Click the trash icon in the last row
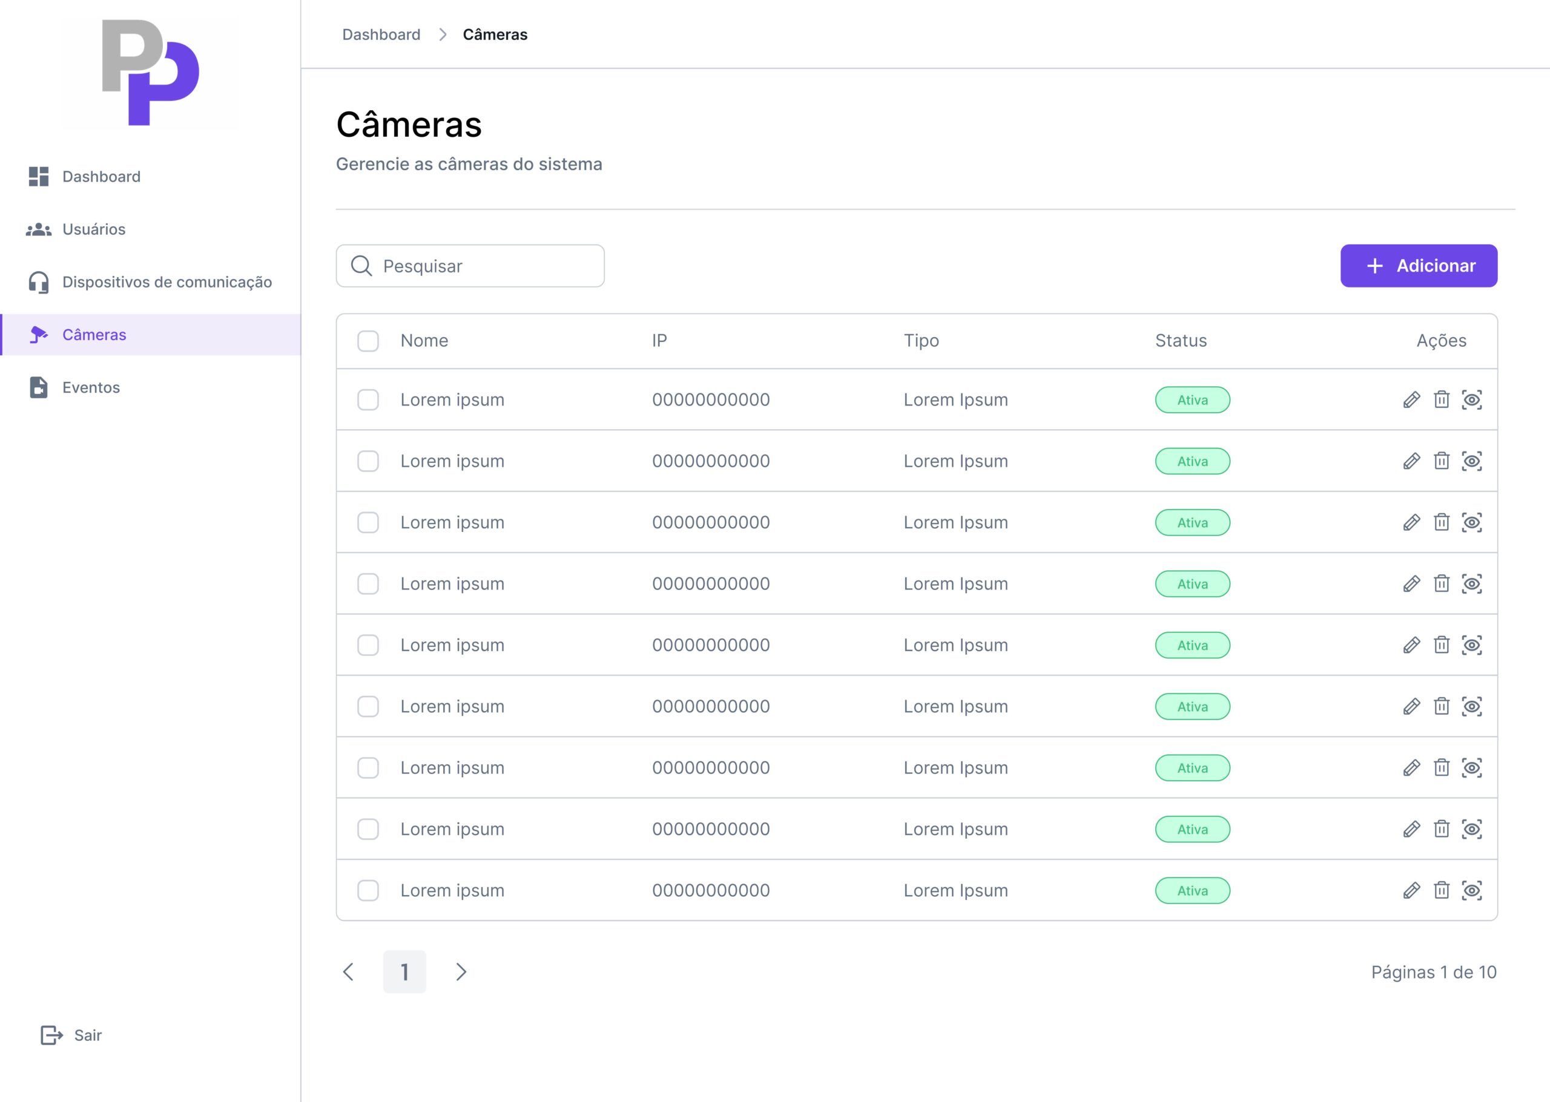Image resolution: width=1550 pixels, height=1102 pixels. 1442,890
